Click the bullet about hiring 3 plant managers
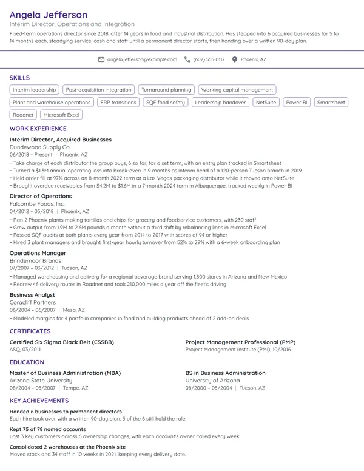 (145, 242)
